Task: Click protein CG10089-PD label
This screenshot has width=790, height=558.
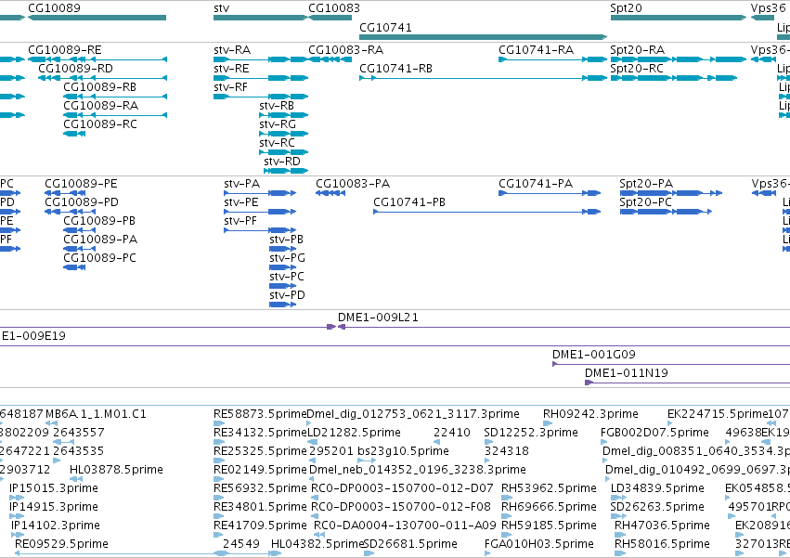Action: pos(82,202)
